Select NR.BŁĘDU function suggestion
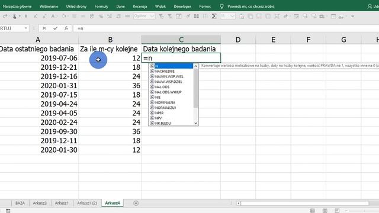Screen dimensions: 379x213 (171, 123)
